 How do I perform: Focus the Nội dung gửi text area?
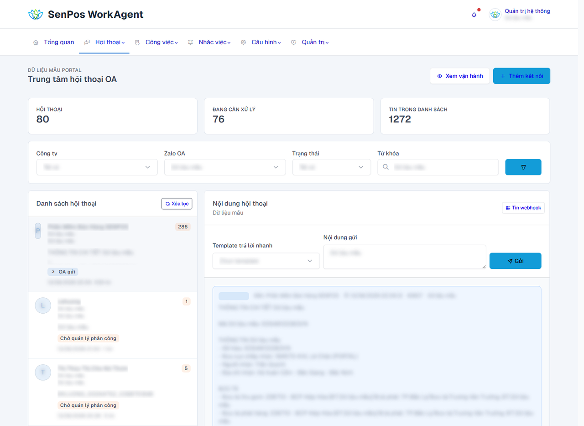point(405,257)
